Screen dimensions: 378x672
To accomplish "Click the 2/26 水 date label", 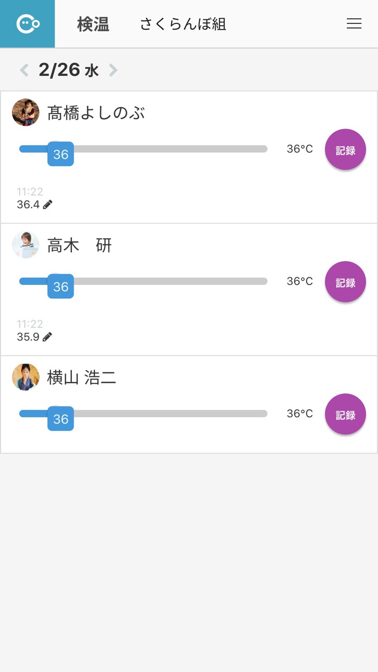I will (68, 70).
